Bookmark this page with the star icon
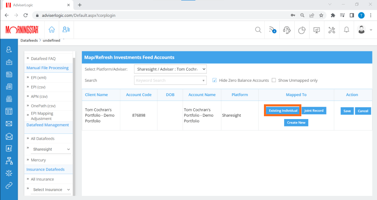 click(x=321, y=15)
